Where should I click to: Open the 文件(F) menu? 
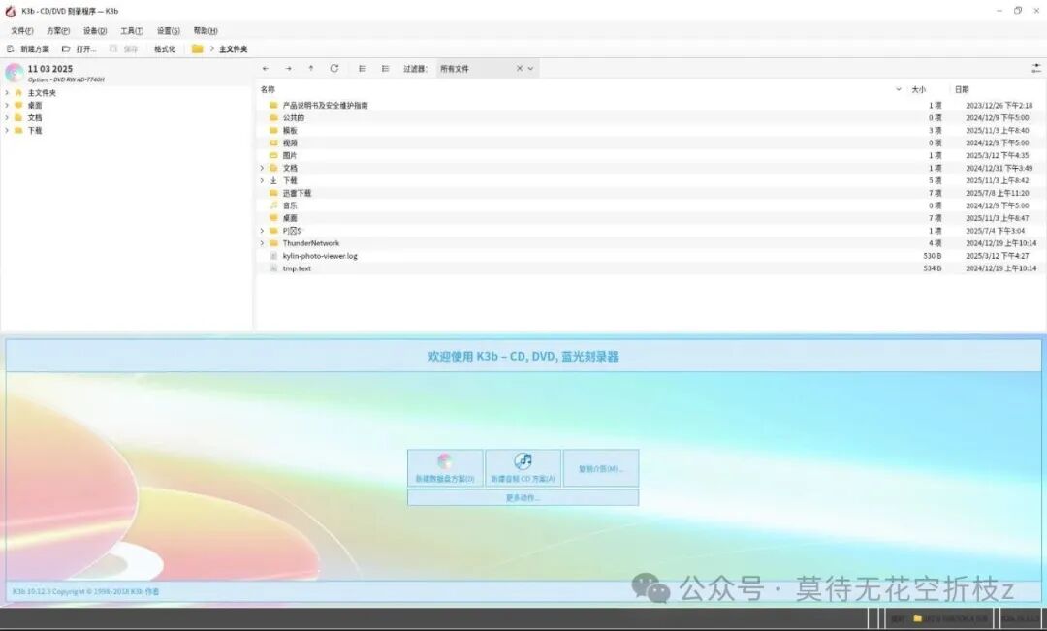coord(22,31)
